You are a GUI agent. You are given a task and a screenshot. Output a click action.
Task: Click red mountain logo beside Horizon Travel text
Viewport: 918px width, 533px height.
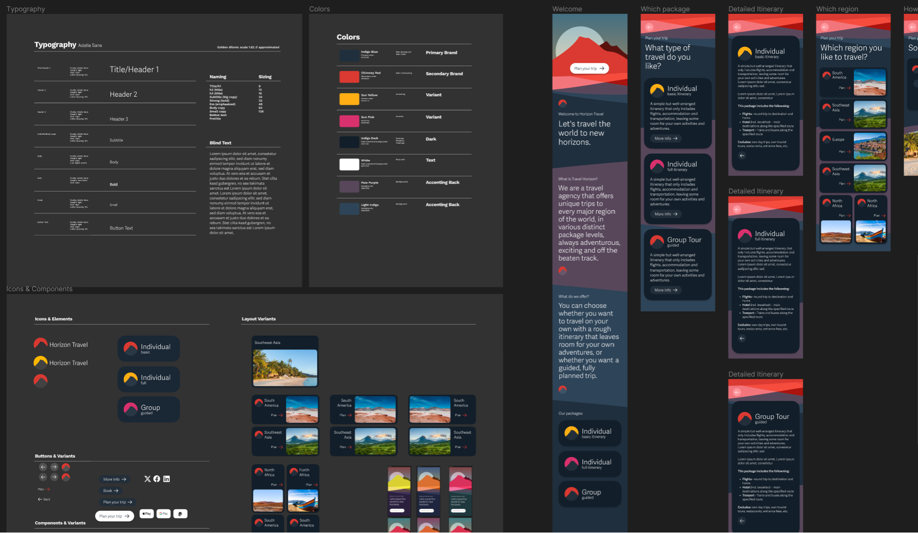pos(40,344)
